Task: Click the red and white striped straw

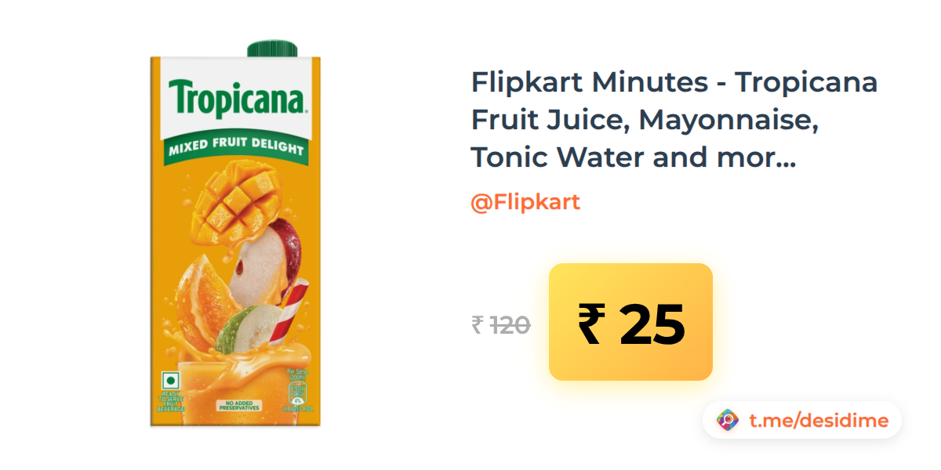Action: 293,311
